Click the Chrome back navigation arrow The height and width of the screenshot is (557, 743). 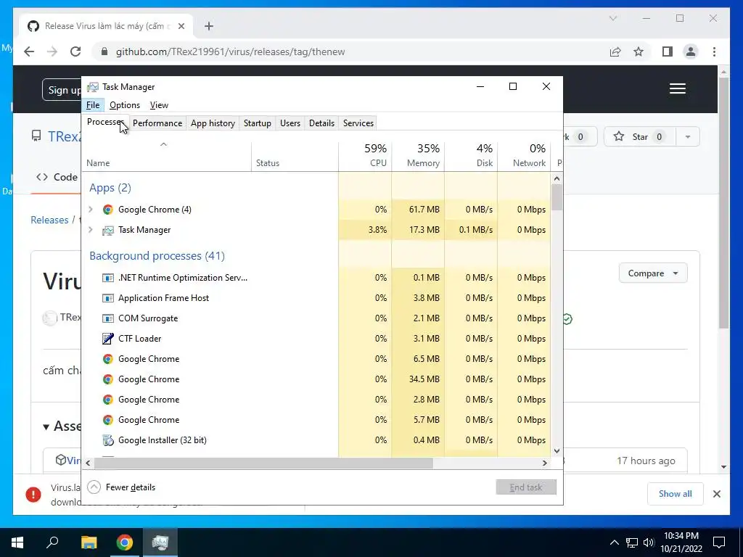[x=29, y=51]
